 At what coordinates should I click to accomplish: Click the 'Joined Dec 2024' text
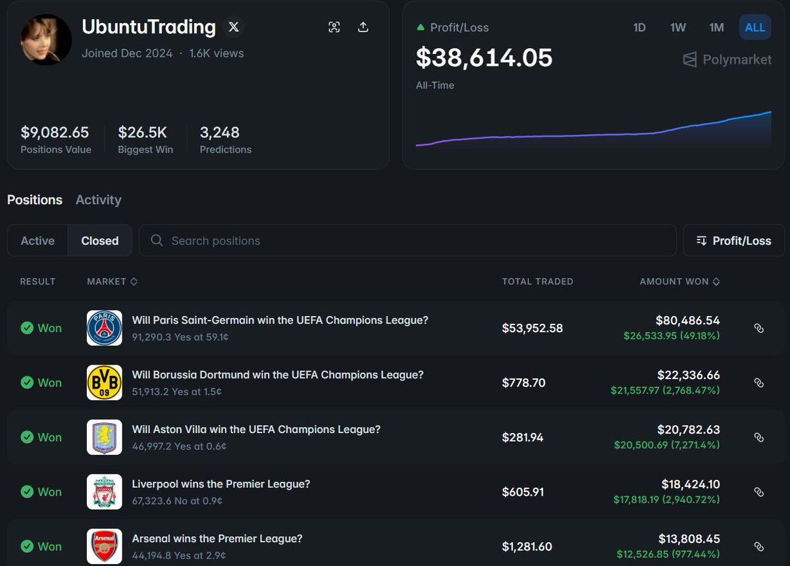click(x=127, y=53)
